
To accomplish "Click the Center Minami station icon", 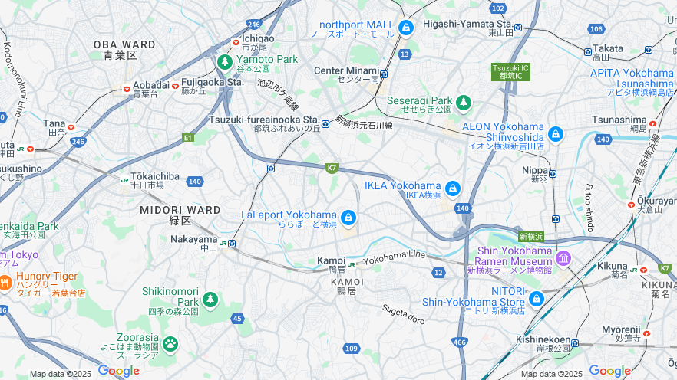I will click(x=384, y=74).
